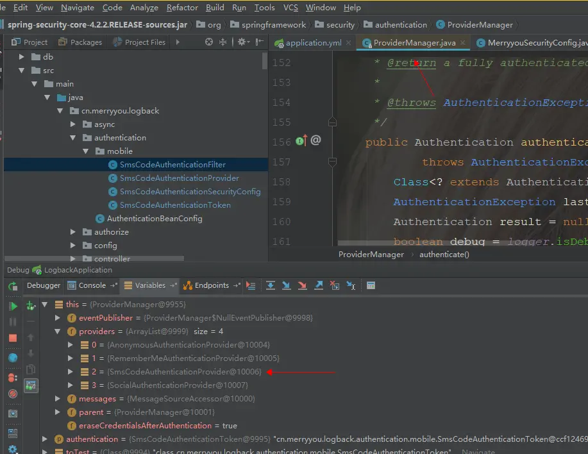
Task: Close the application.yml tab
Action: click(x=348, y=43)
